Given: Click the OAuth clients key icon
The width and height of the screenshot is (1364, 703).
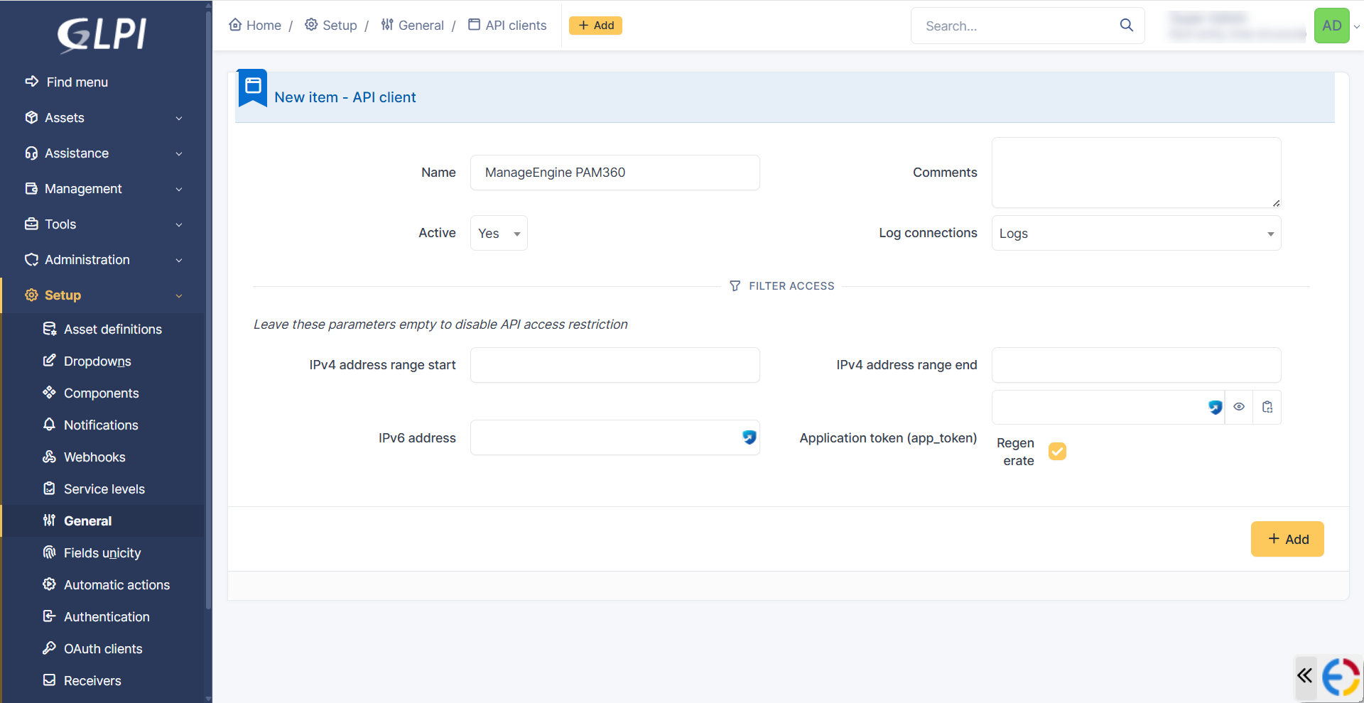Looking at the screenshot, I should 49,648.
